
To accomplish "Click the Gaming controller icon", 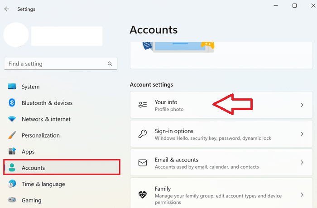I will tap(12, 200).
